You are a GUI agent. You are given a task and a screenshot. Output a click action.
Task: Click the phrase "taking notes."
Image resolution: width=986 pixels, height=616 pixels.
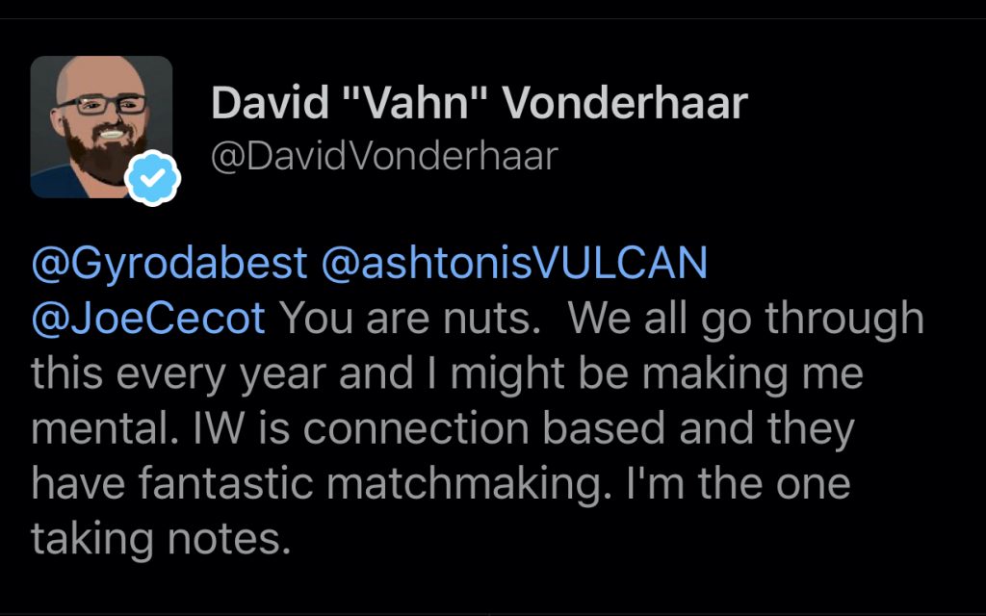click(x=161, y=540)
